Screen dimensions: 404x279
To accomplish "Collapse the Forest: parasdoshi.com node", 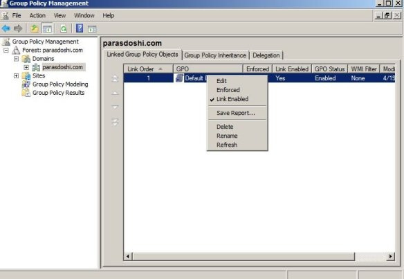I will click(6, 50).
